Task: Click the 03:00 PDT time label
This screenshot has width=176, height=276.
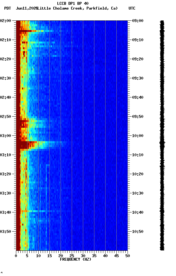Action: click(5, 136)
